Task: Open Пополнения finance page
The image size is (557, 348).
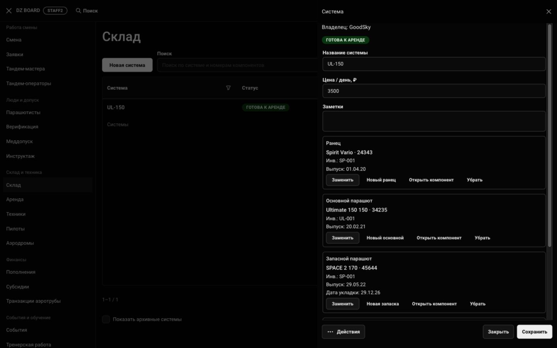Action: click(x=21, y=272)
